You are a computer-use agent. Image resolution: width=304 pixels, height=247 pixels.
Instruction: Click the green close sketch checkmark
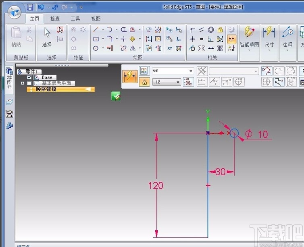click(116, 96)
